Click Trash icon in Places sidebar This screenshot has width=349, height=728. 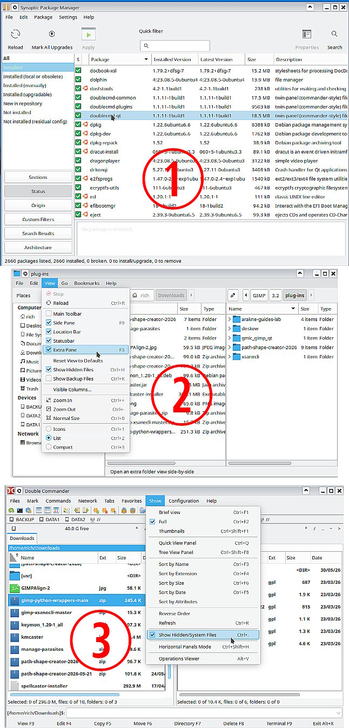[22, 389]
